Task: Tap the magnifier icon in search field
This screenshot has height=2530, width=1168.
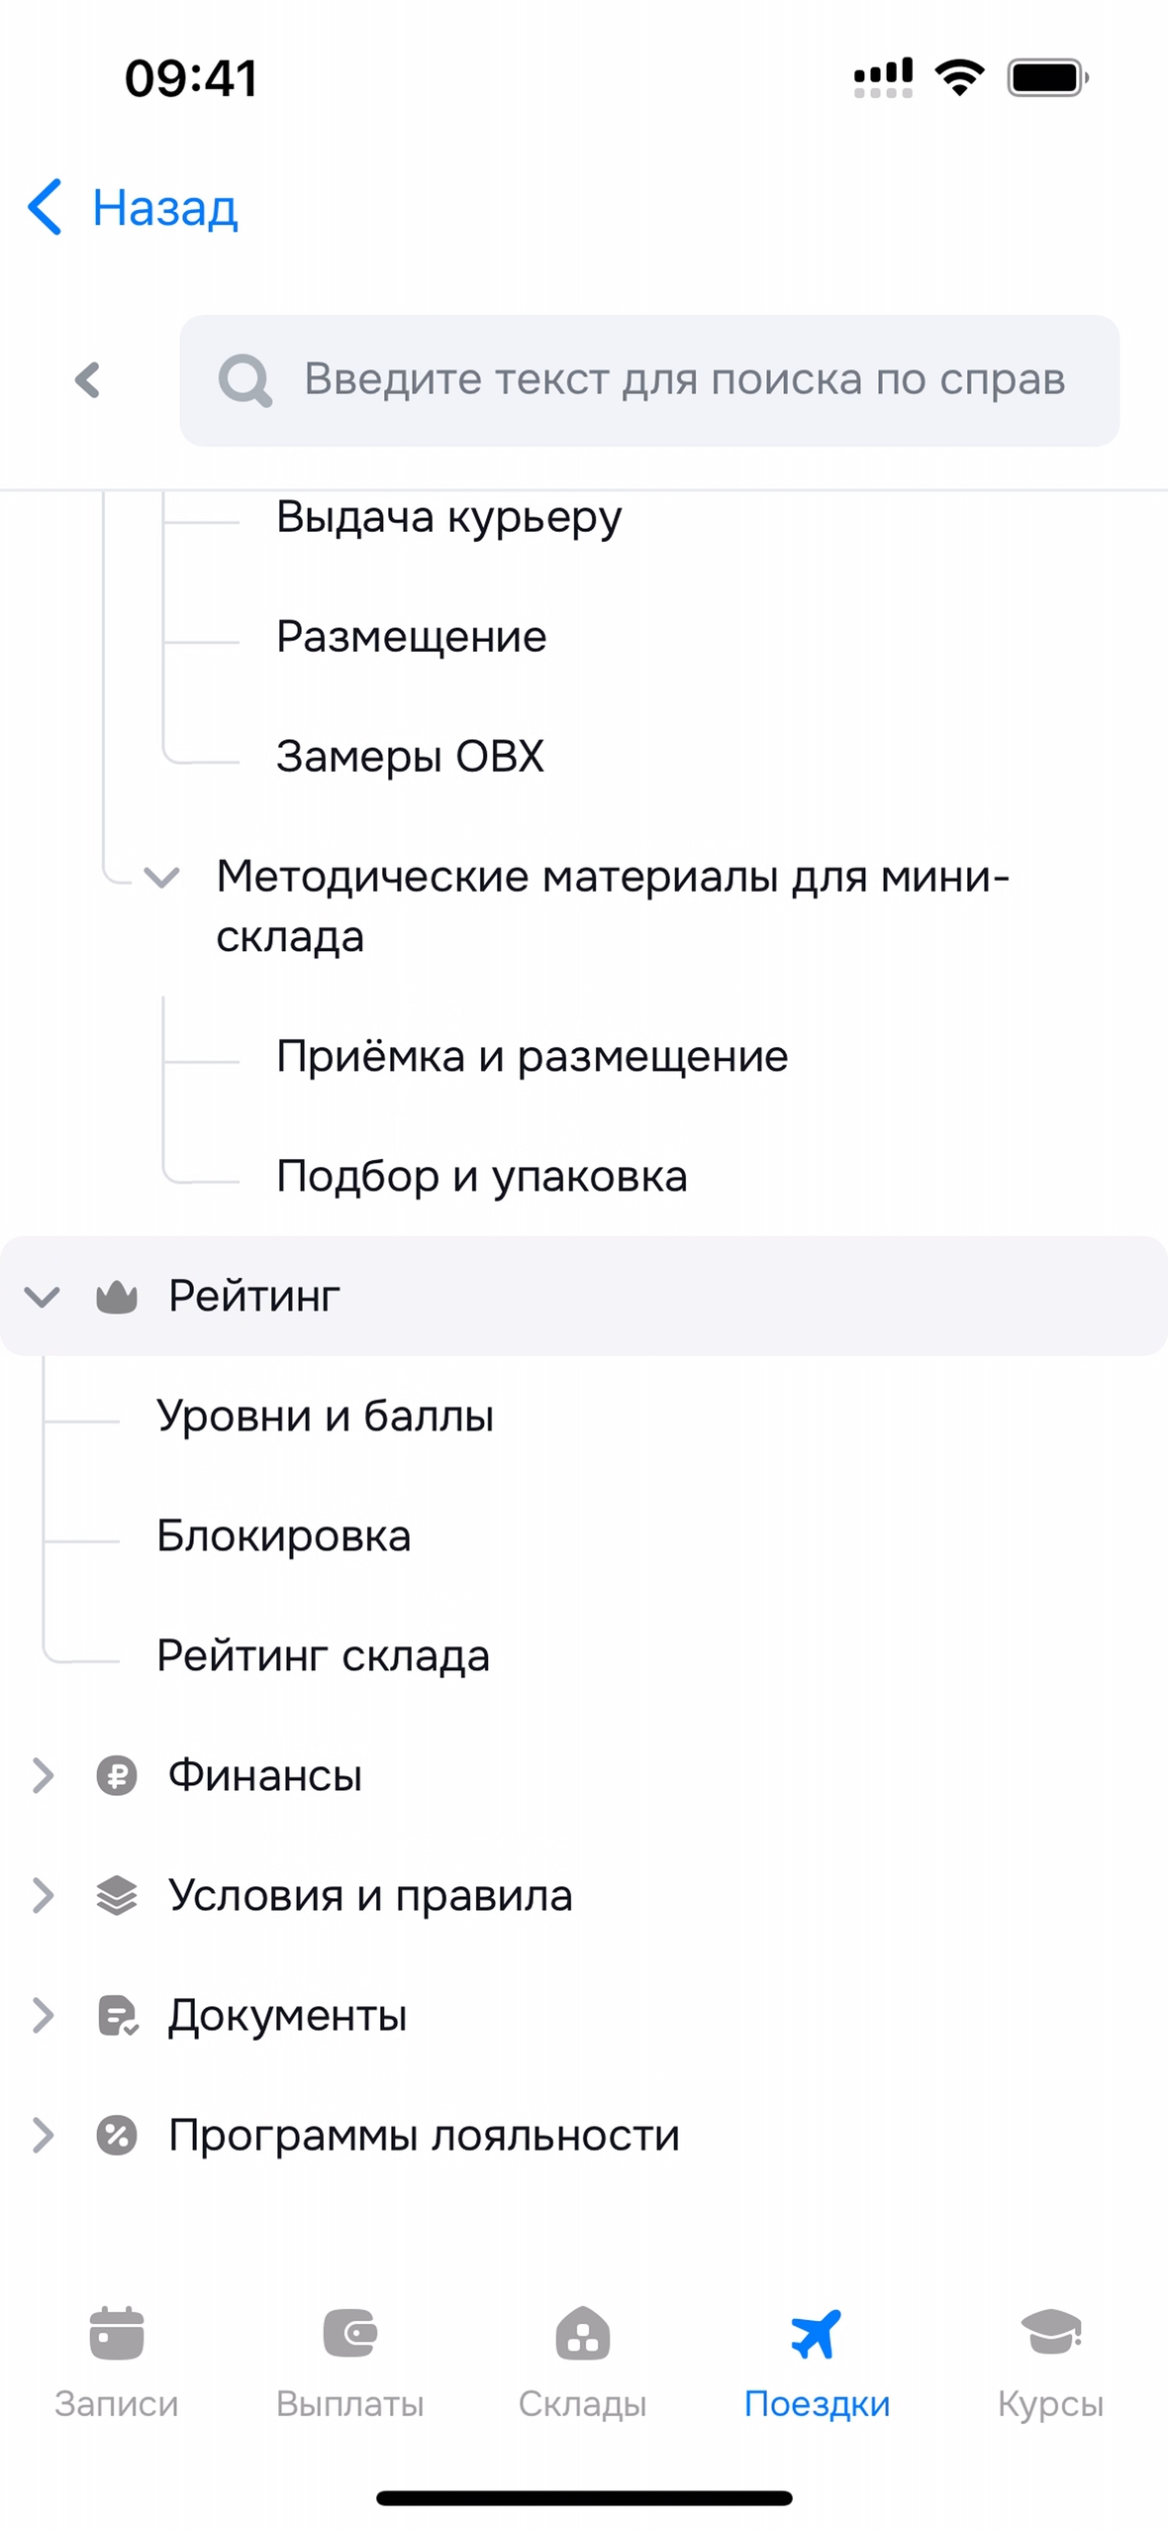Action: [244, 380]
